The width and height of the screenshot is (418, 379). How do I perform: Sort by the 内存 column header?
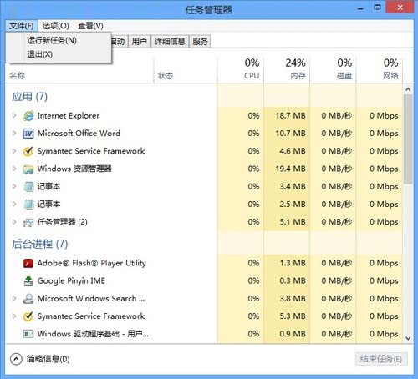click(287, 69)
